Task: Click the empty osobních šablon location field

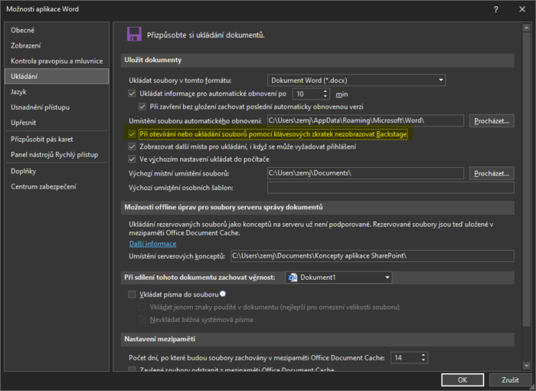Action: (391, 188)
